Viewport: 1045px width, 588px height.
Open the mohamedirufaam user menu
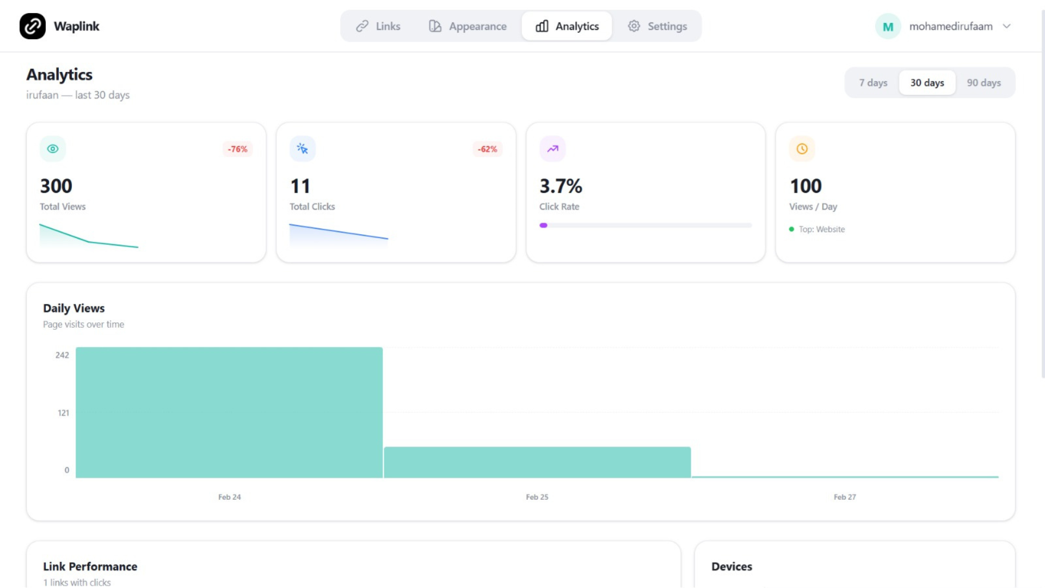click(950, 26)
